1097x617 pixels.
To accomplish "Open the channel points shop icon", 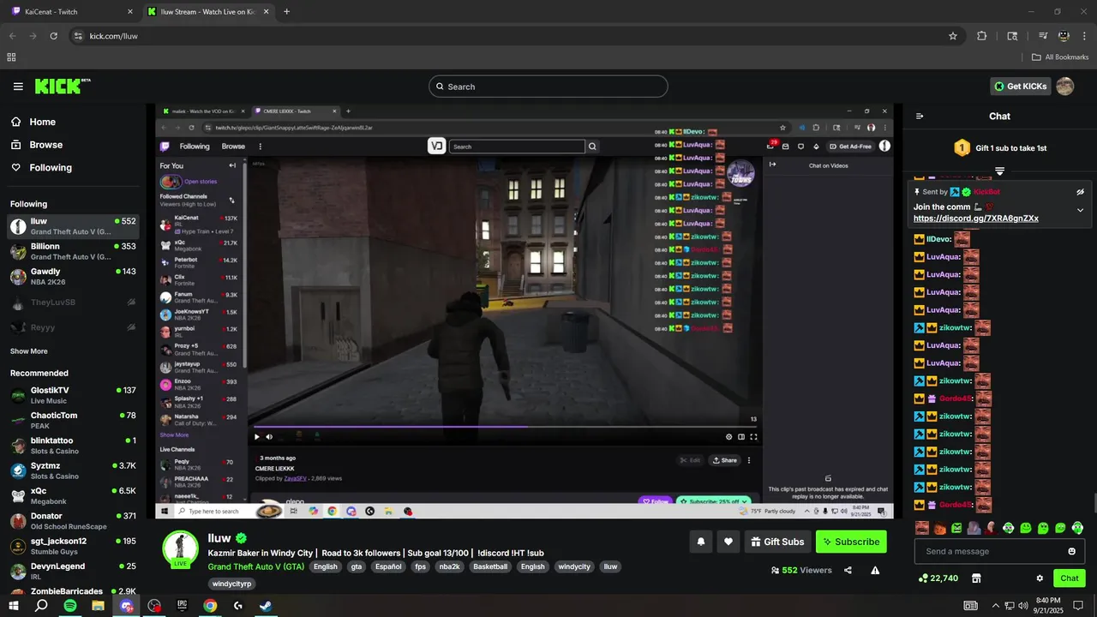I will point(976,578).
